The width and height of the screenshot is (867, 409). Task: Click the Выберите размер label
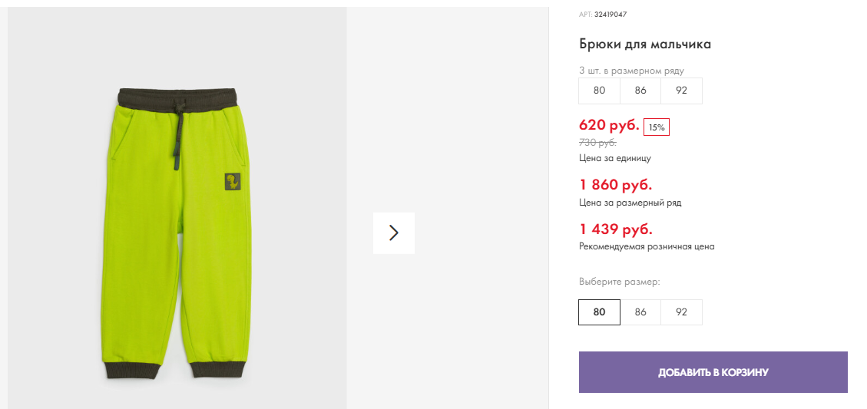click(619, 282)
